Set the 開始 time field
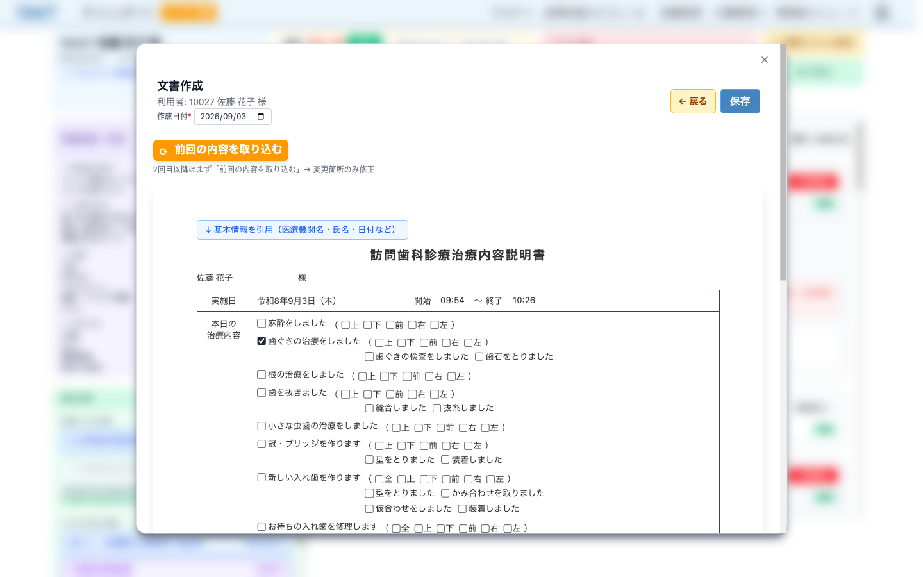Viewport: 923px width, 577px height. (453, 301)
